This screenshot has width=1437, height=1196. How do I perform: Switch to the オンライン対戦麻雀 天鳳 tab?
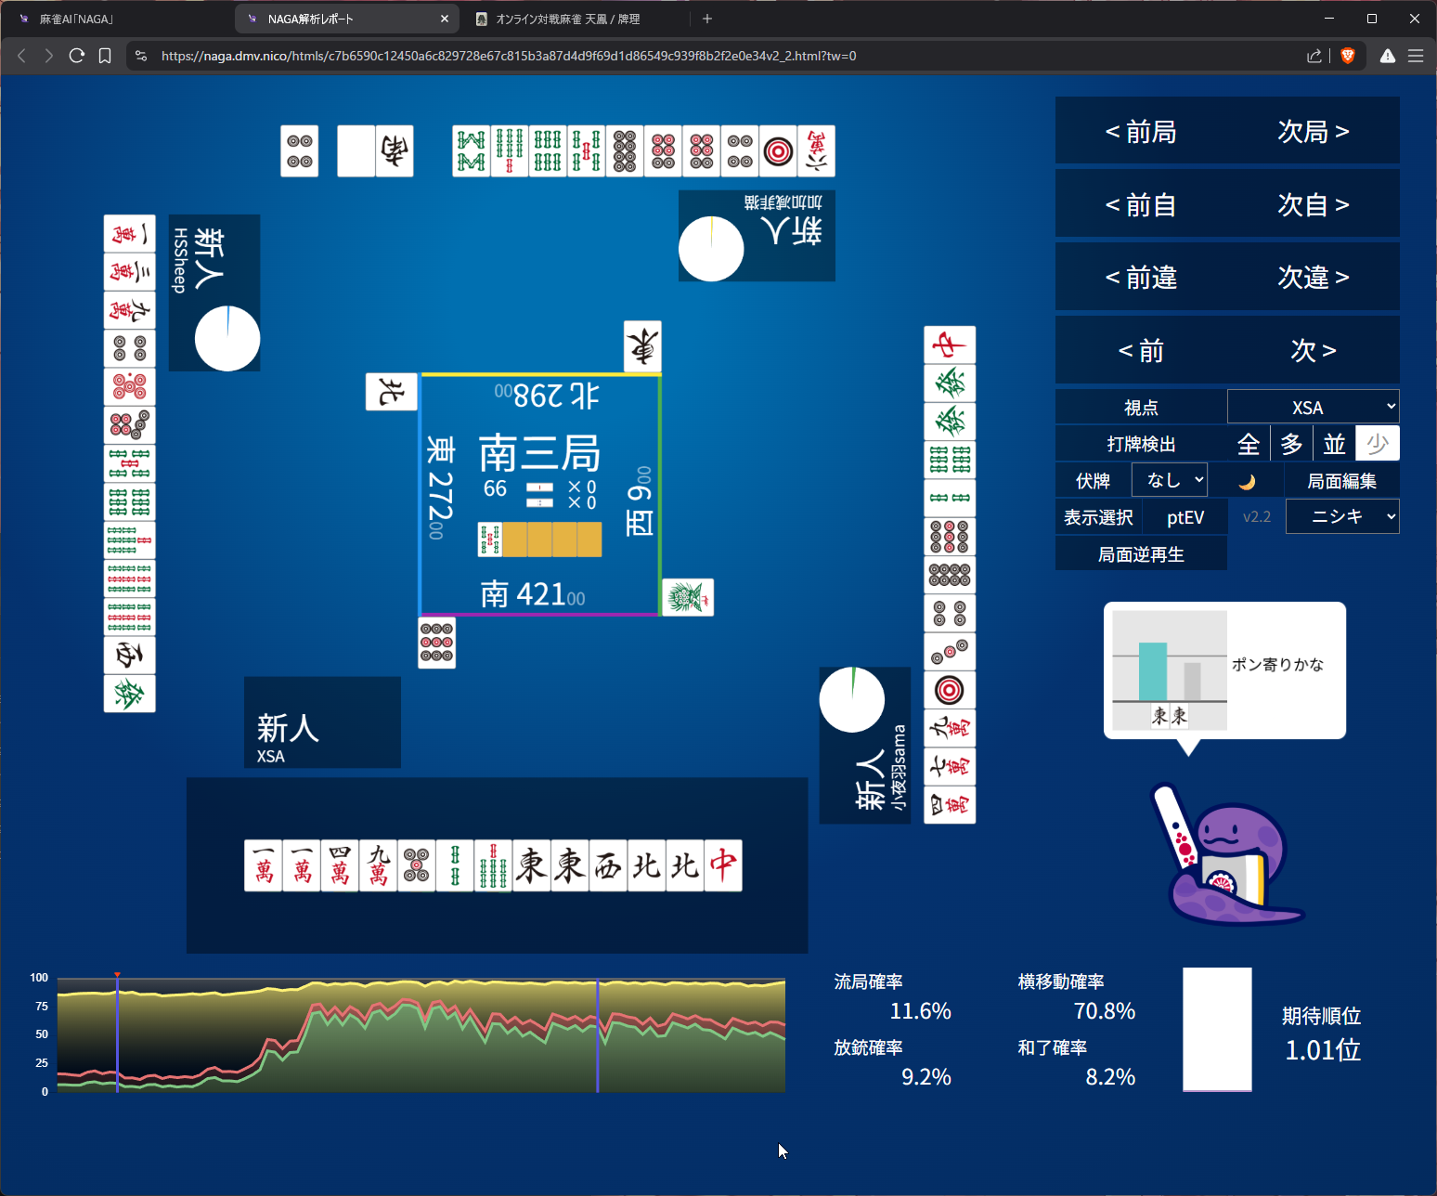point(576,19)
